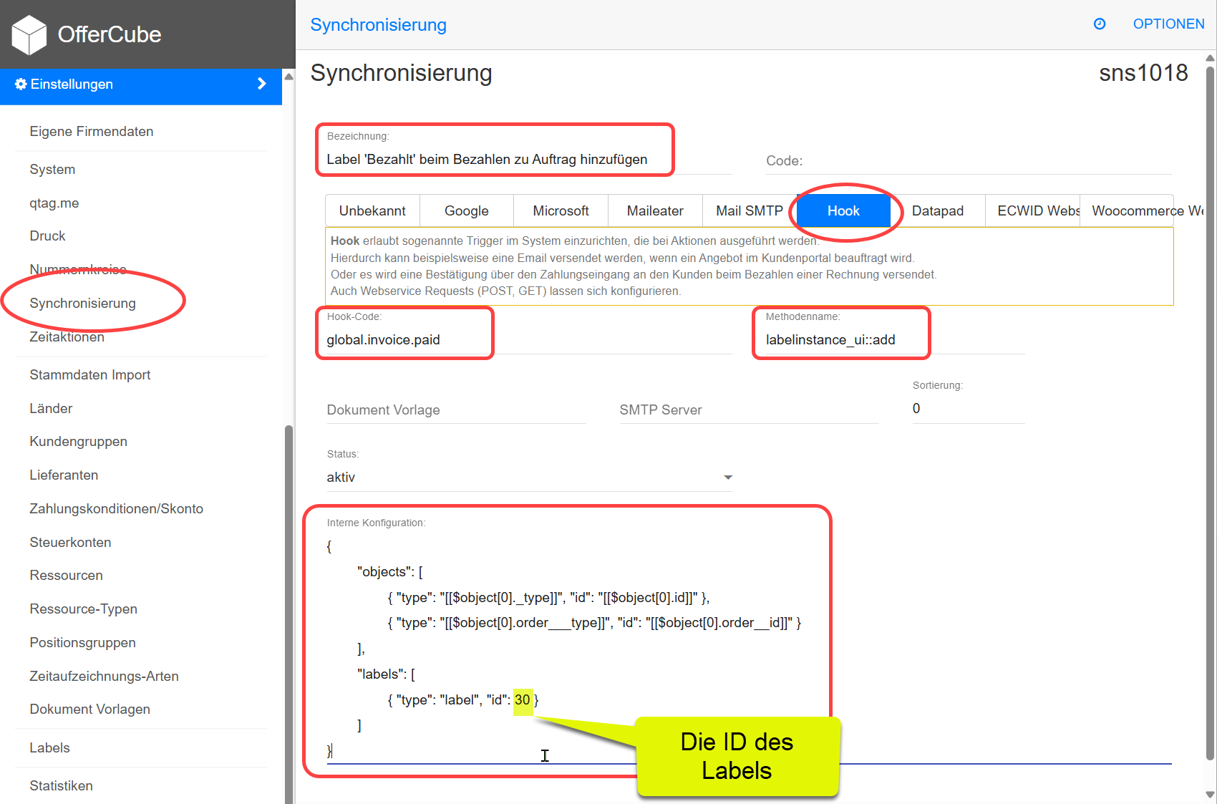The height and width of the screenshot is (804, 1217).
Task: Select the Unbekannt tab
Action: tap(372, 210)
